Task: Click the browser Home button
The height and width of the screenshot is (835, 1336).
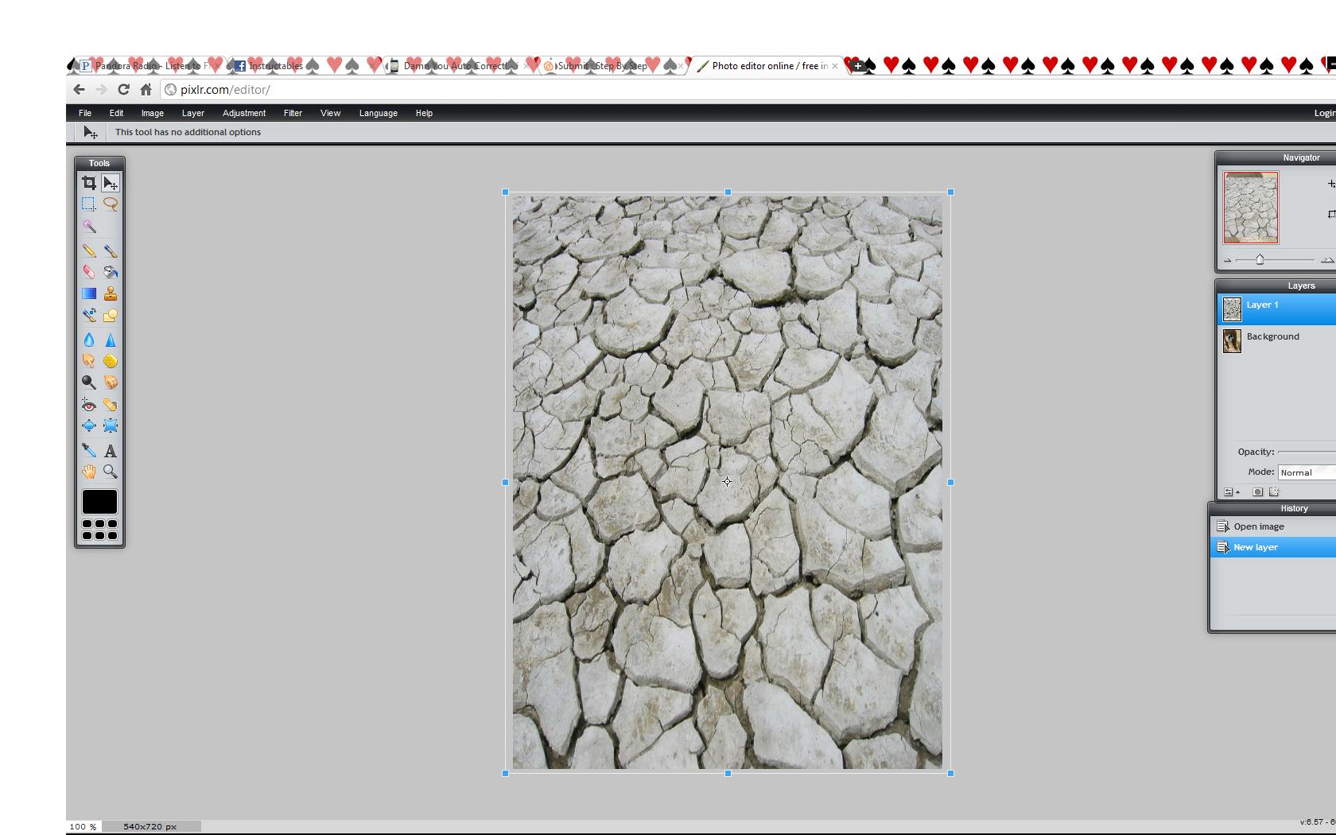Action: point(146,90)
